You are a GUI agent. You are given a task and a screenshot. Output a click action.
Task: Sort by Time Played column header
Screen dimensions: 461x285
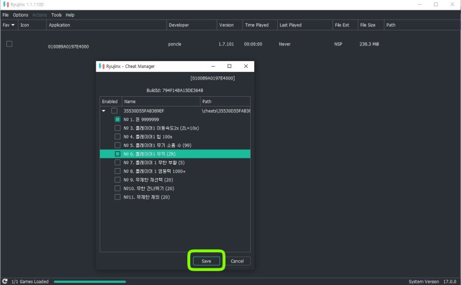(260, 25)
